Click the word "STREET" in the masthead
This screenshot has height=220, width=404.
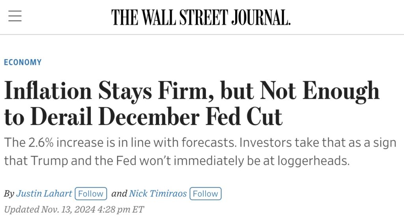[204, 17]
